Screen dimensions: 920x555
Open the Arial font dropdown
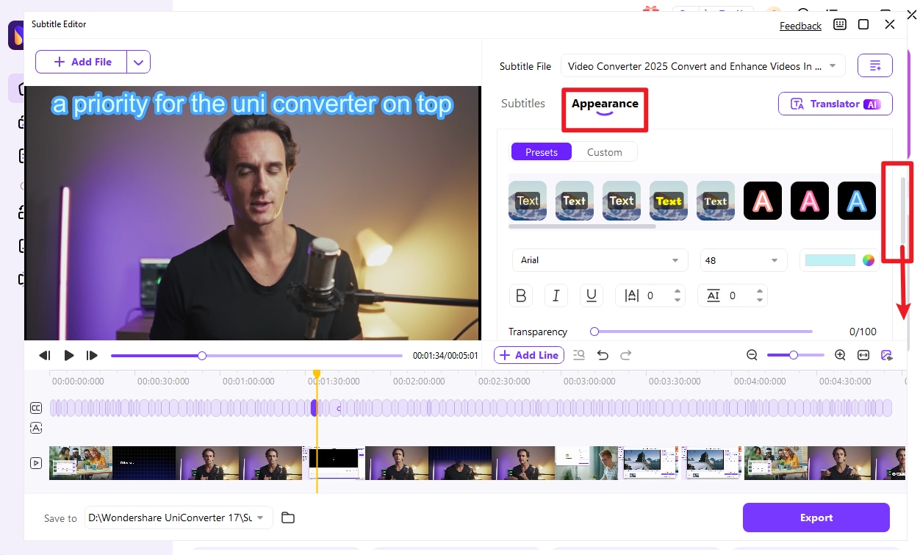click(x=600, y=260)
